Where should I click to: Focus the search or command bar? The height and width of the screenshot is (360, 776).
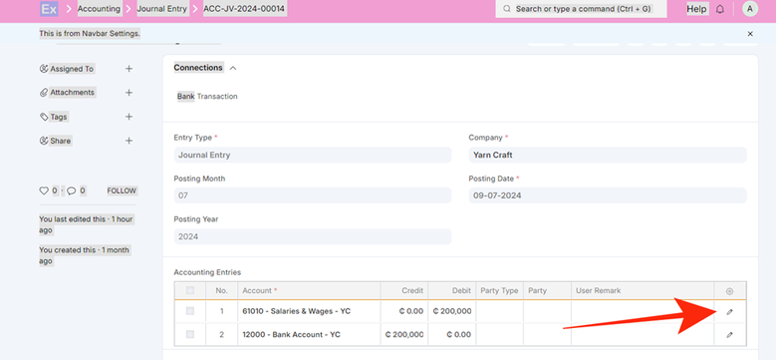click(581, 9)
